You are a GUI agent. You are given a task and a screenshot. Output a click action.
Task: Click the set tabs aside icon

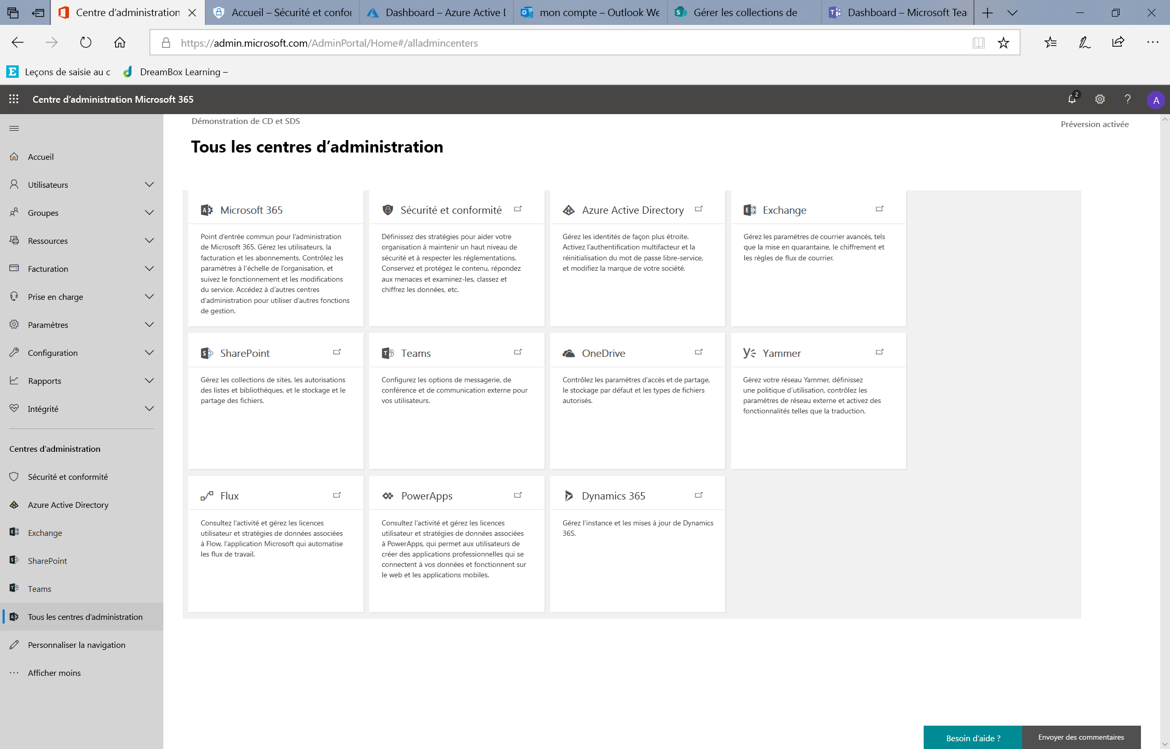coord(38,13)
